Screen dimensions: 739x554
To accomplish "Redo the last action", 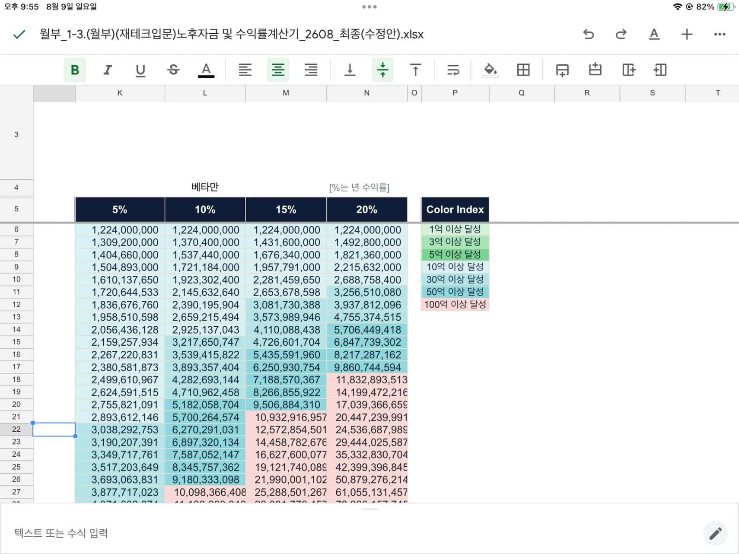I will pos(621,34).
